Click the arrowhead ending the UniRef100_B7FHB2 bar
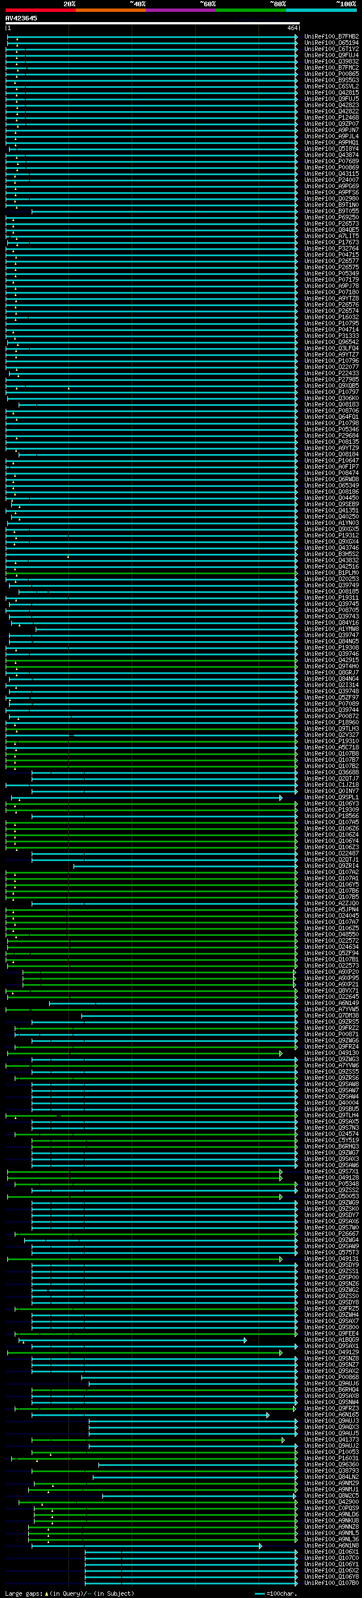The height and width of the screenshot is (1598, 362). coord(296,37)
